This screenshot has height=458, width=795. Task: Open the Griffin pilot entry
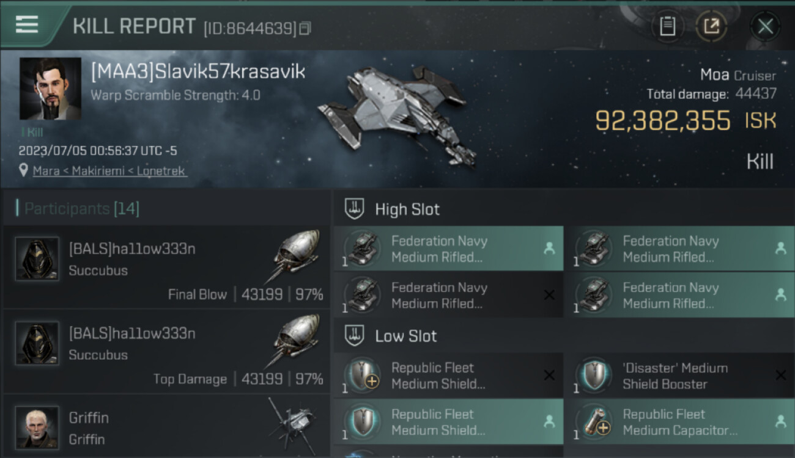(166, 427)
